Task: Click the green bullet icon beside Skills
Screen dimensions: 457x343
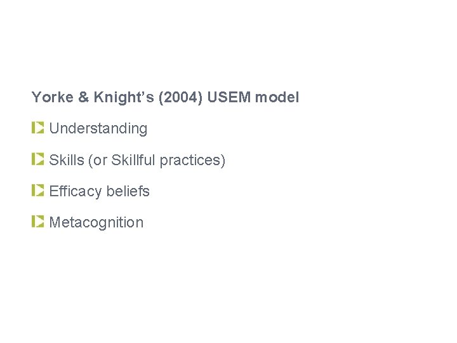Action: 38,159
